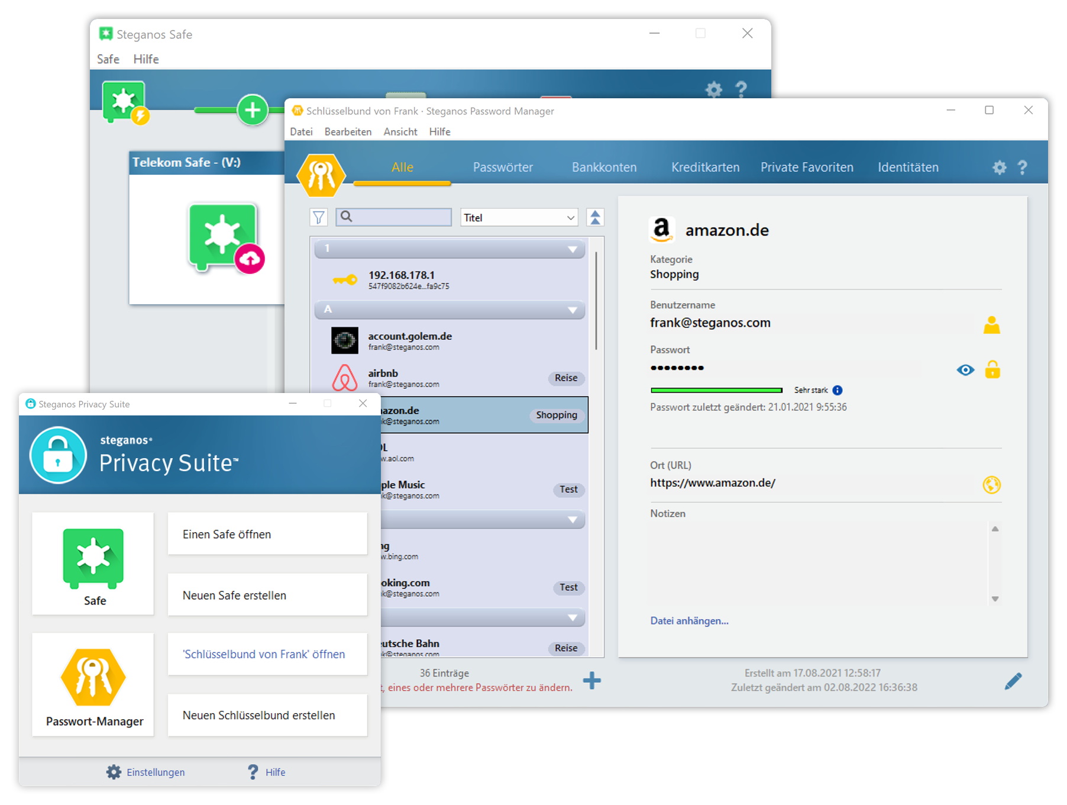Edit entry with the pencil icon
Image resolution: width=1067 pixels, height=805 pixels.
1013,681
